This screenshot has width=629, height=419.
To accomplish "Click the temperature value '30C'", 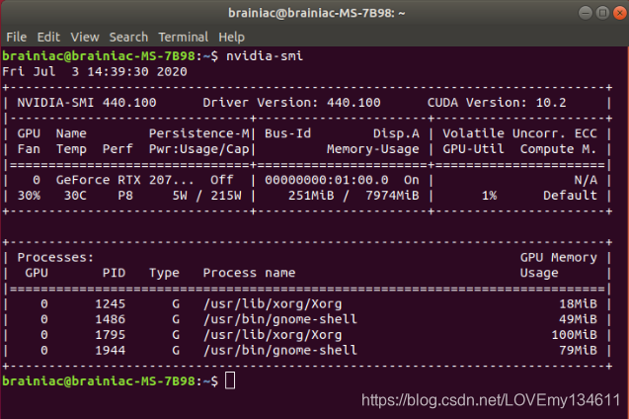I will (75, 196).
